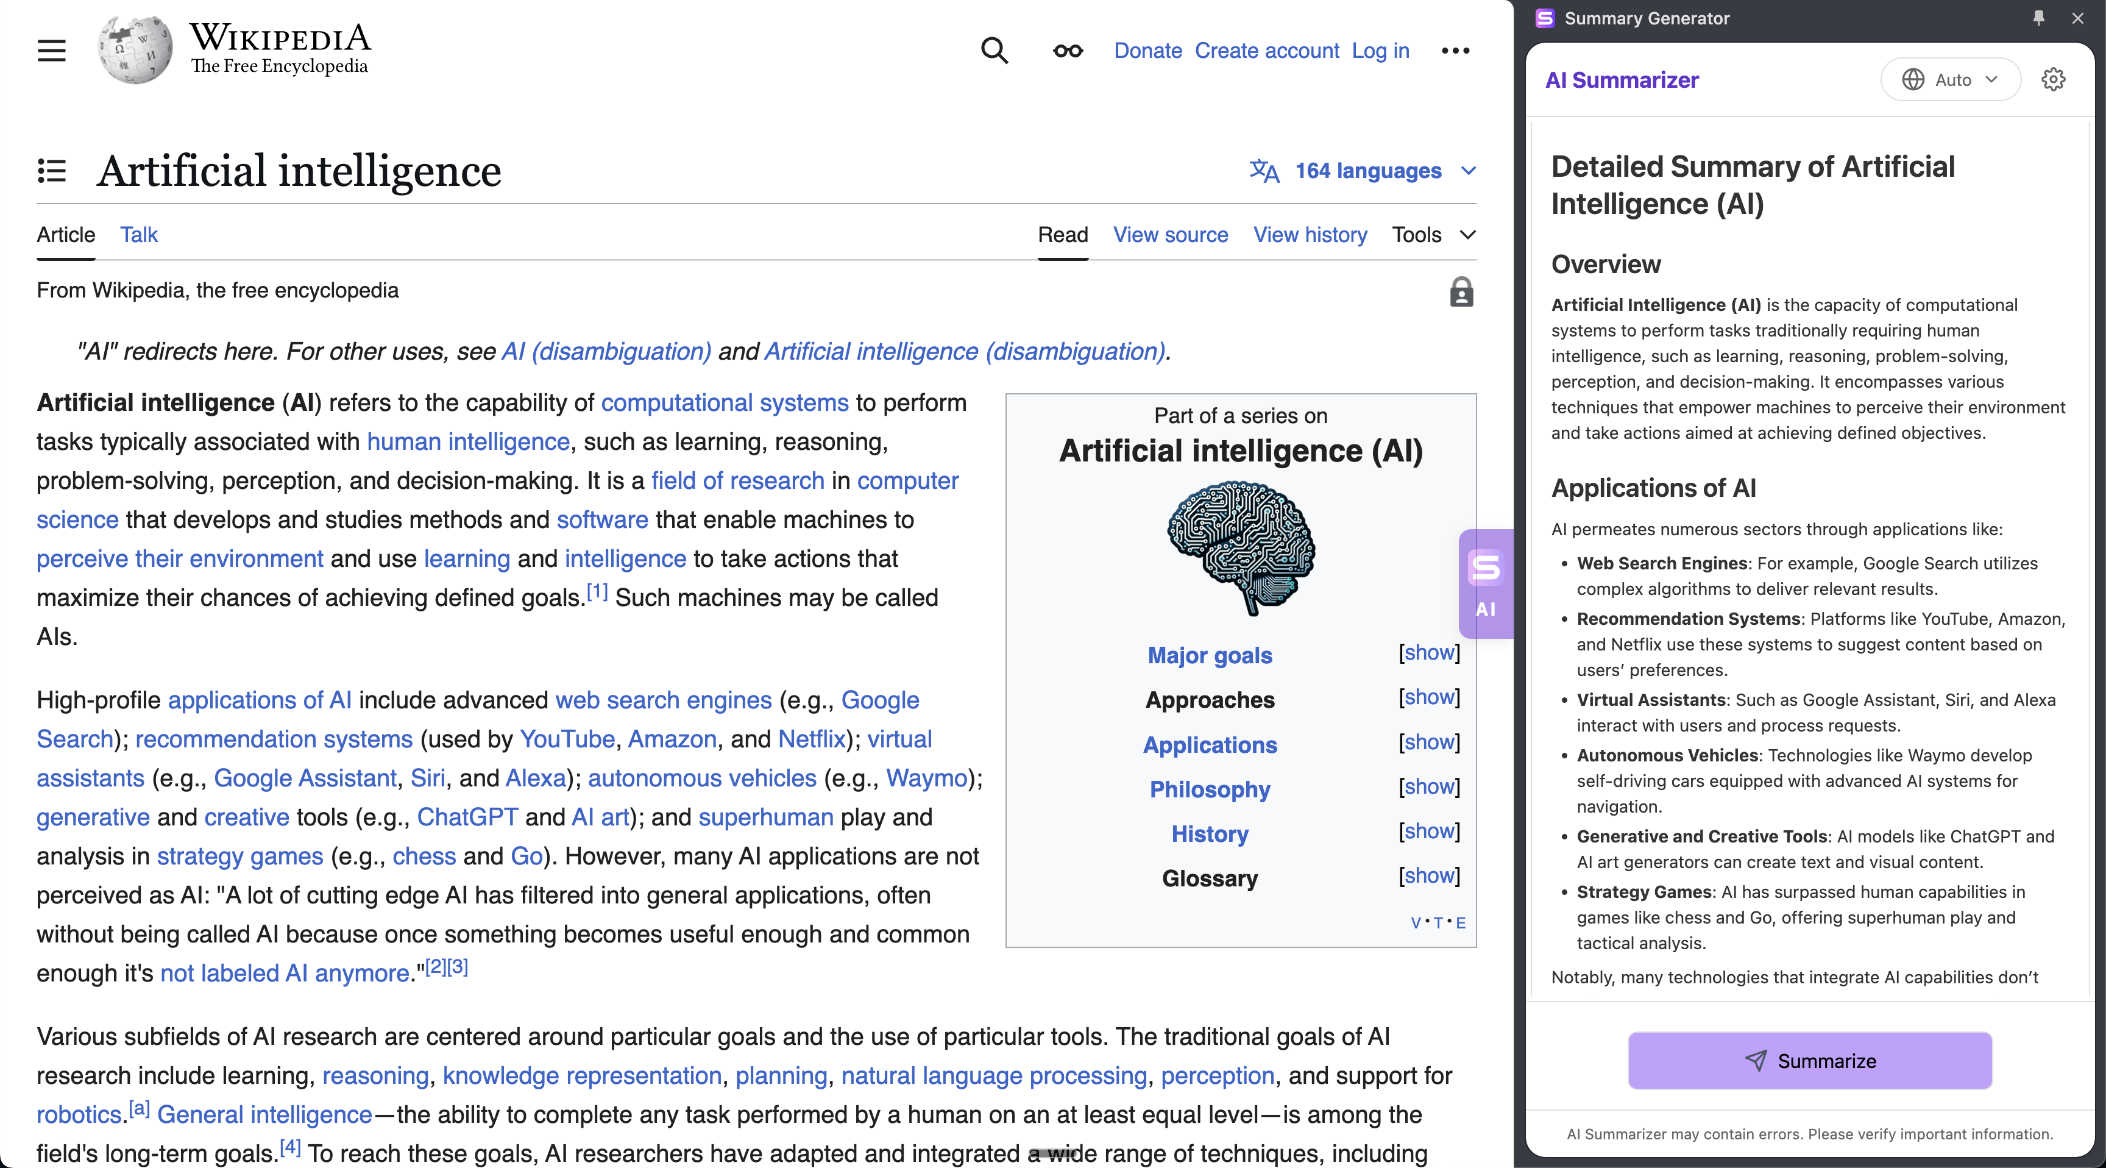This screenshot has height=1168, width=2106.
Task: Open the Donate link
Action: 1148,51
